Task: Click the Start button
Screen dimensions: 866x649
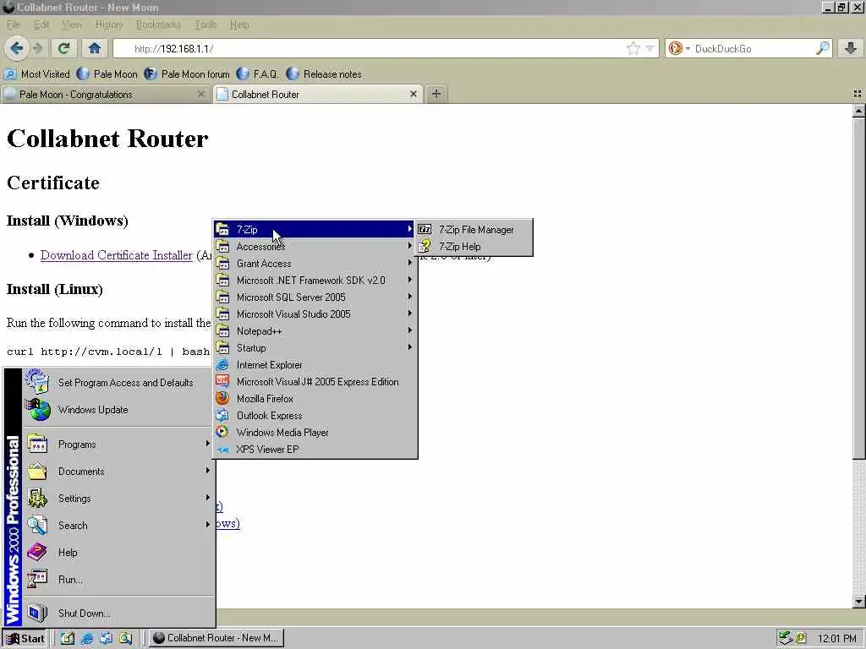Action: click(x=25, y=638)
